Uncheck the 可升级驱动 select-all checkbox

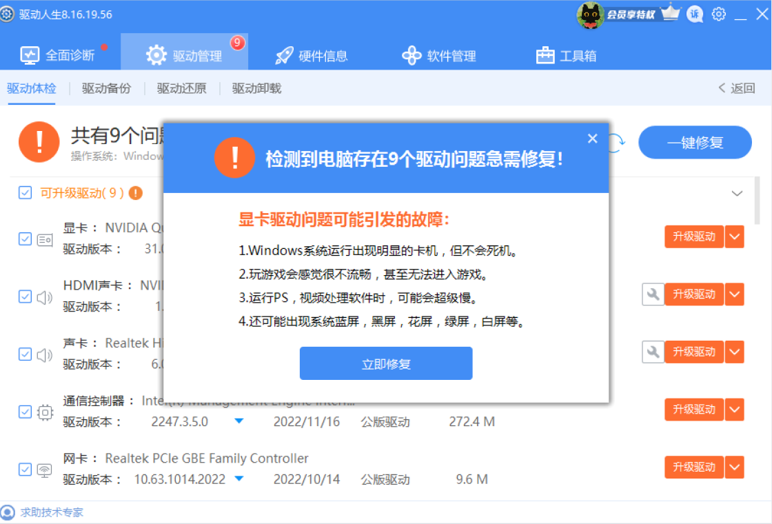point(26,193)
